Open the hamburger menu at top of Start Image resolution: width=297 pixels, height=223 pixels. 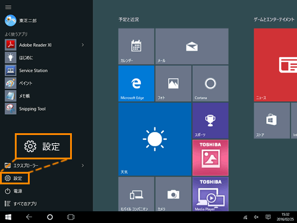click(x=8, y=7)
